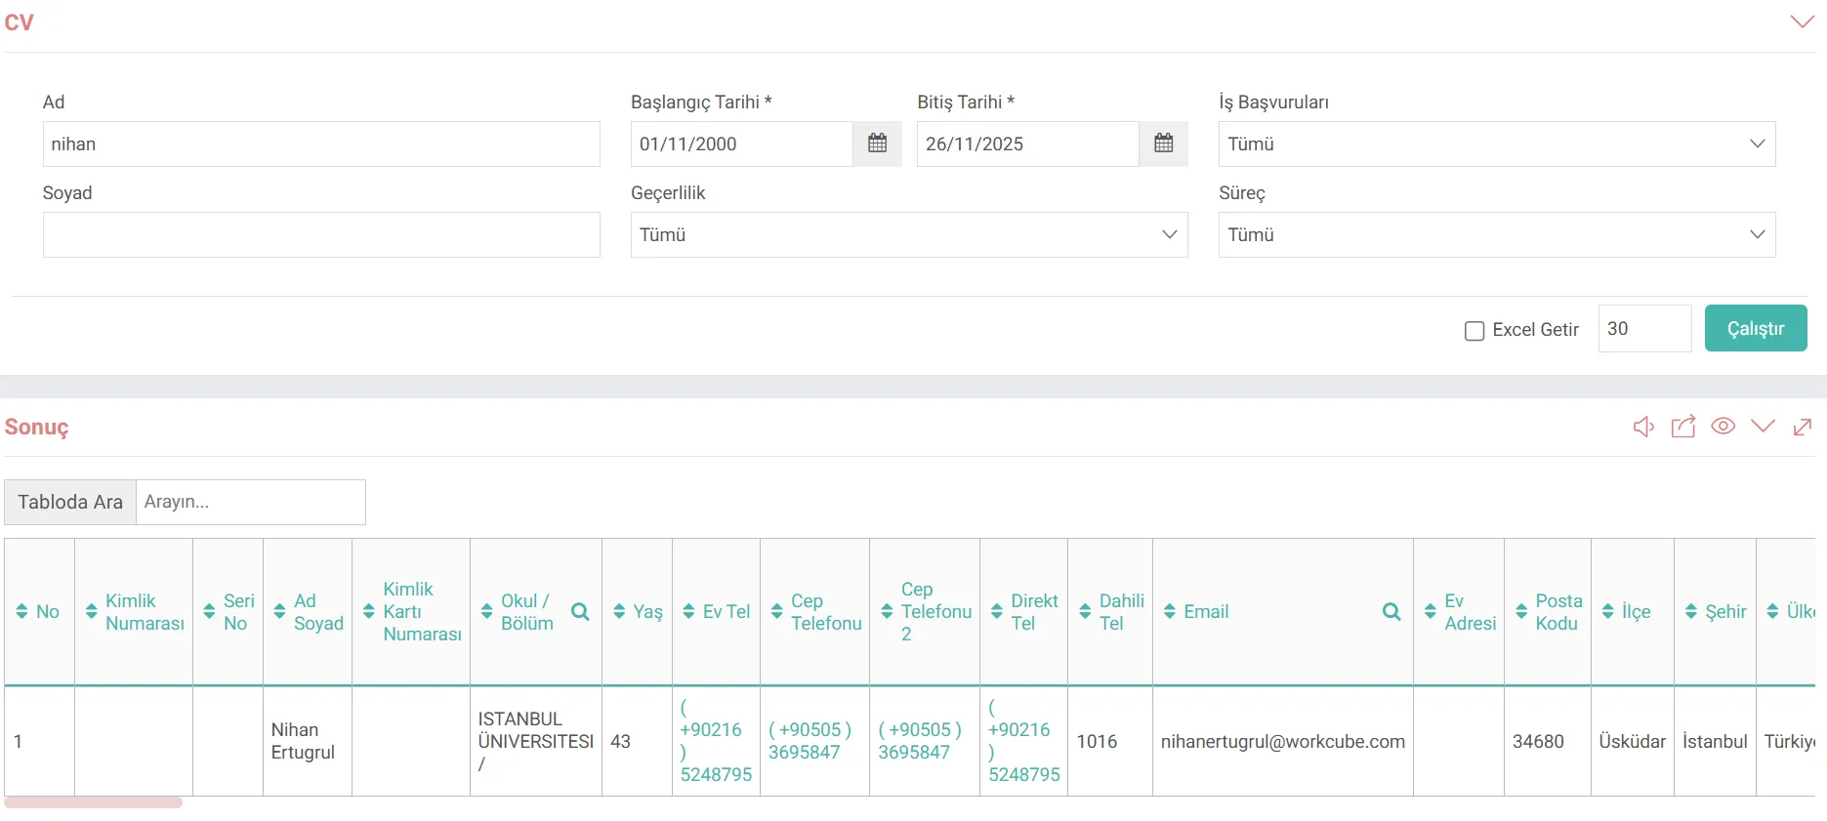Image resolution: width=1827 pixels, height=821 pixels.
Task: Enable the Excel Getir checkbox
Action: (1474, 331)
